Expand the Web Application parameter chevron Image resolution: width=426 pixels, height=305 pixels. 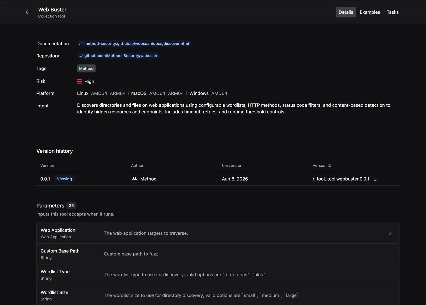[x=390, y=233]
